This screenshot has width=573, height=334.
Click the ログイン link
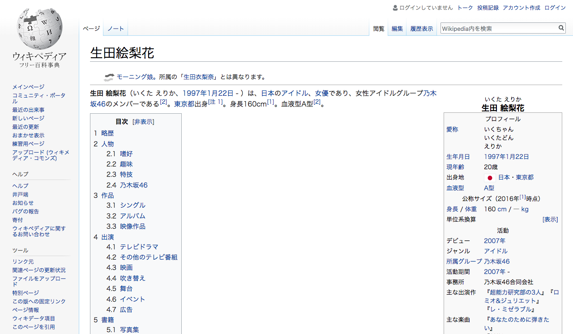coord(555,8)
